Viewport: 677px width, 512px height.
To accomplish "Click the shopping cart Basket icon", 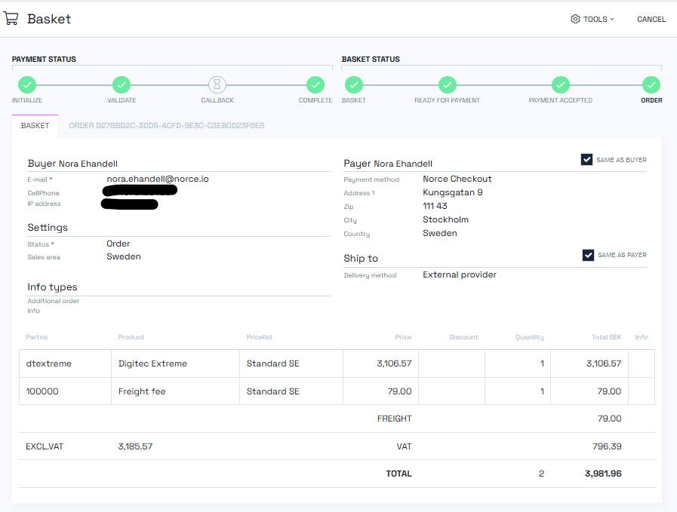I will tap(11, 18).
